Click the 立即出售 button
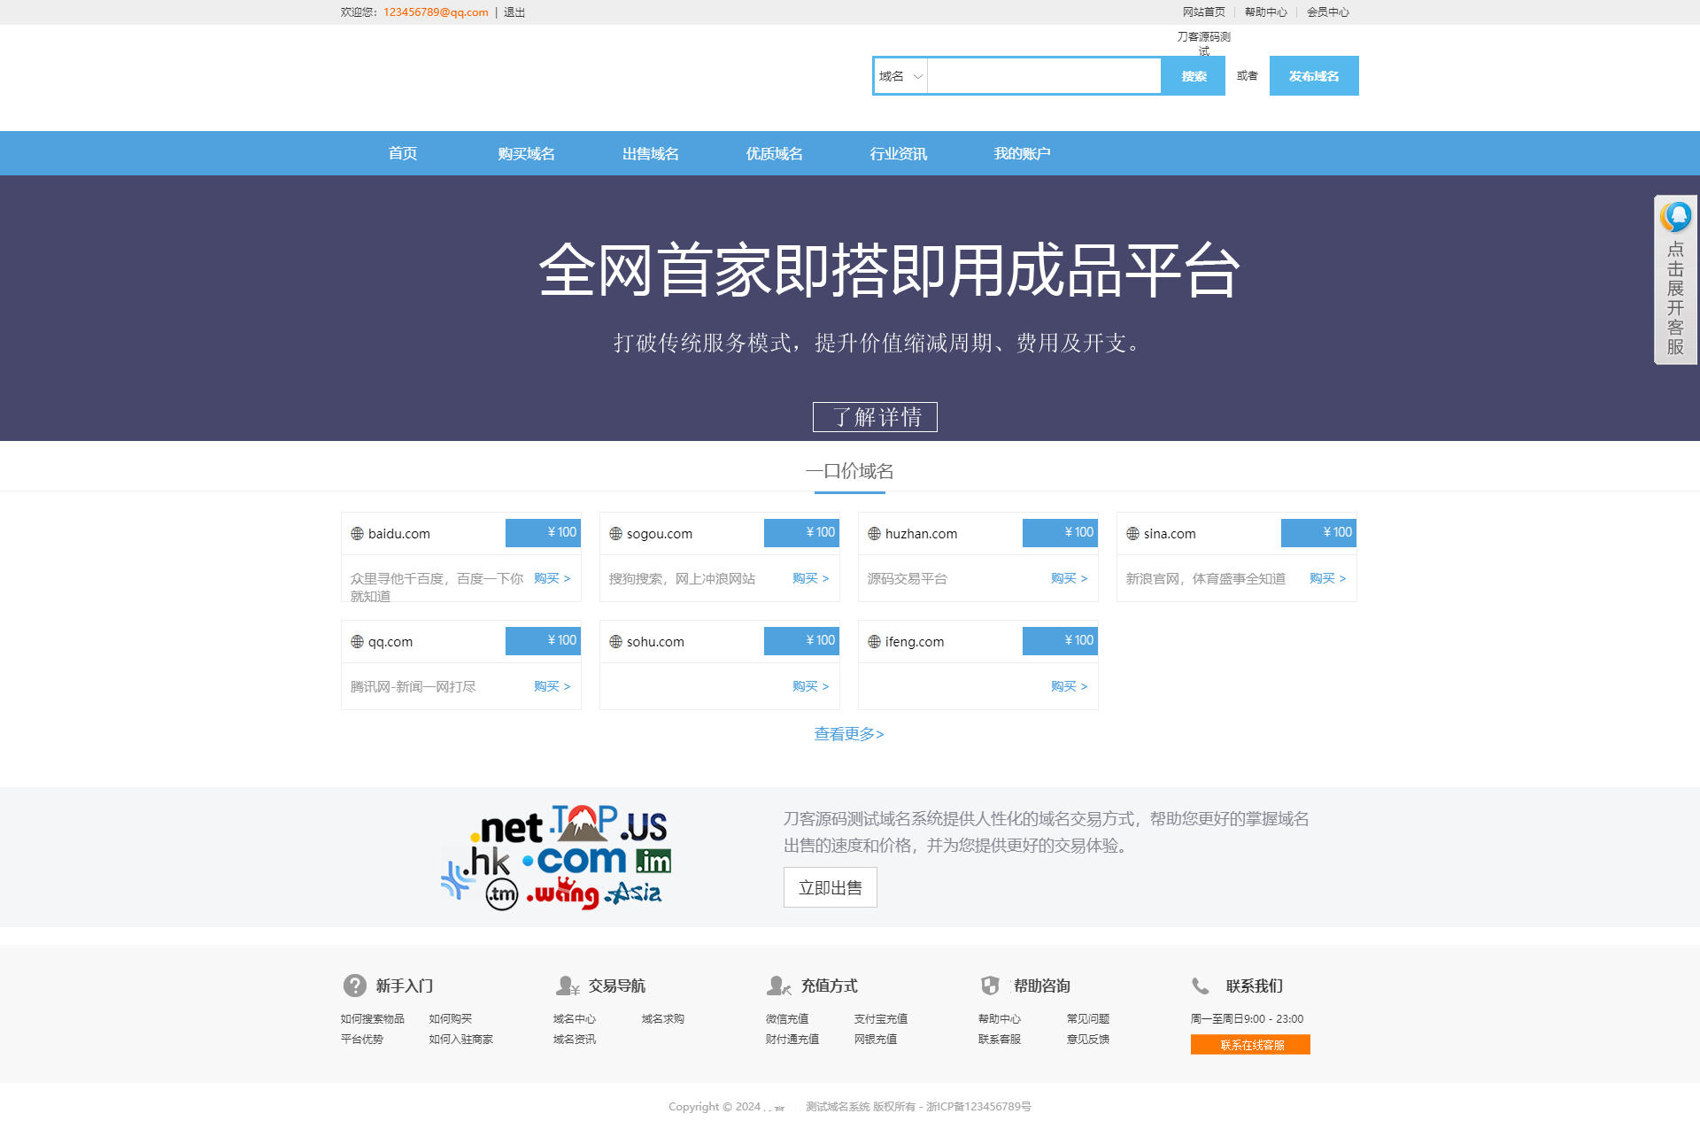 coord(829,886)
